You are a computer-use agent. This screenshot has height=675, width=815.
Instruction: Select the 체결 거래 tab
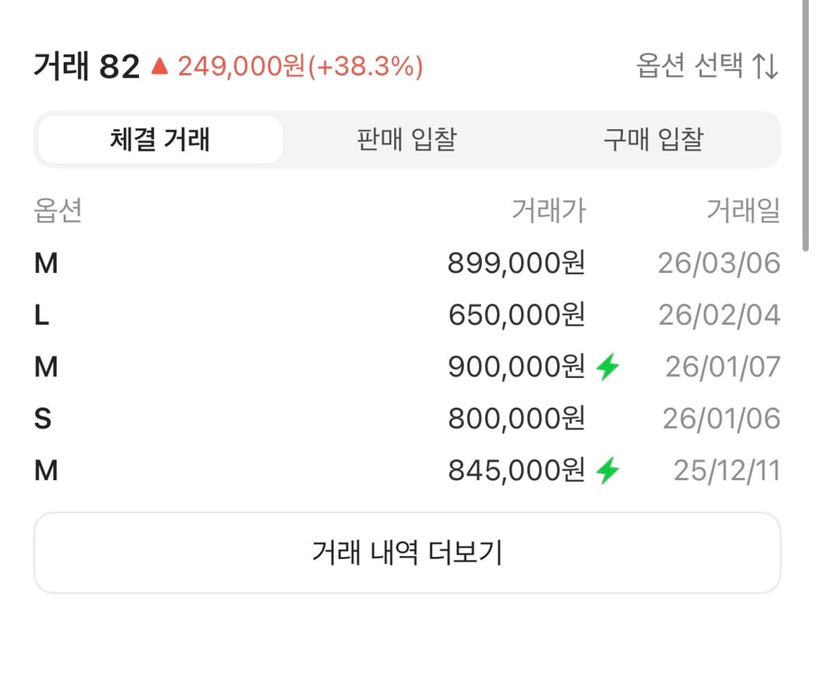click(x=159, y=140)
